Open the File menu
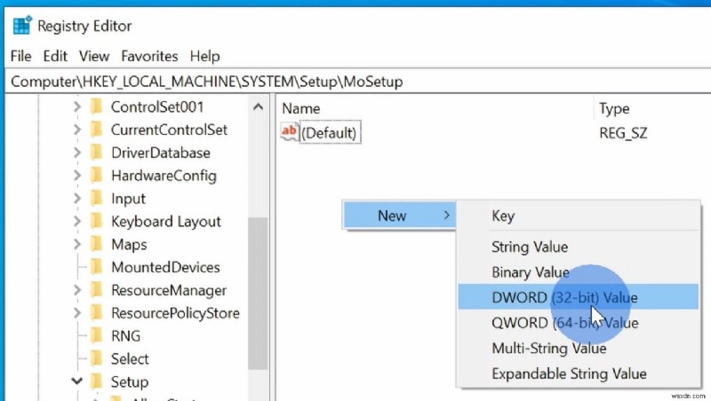Viewport: 711px width, 401px height. (20, 56)
